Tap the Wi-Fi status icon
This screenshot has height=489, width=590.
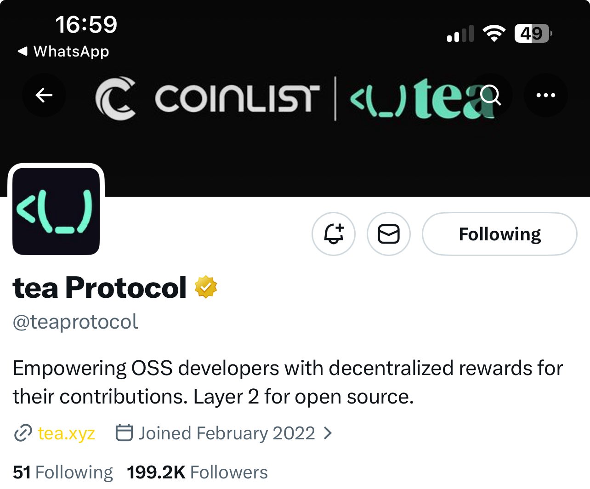pyautogui.click(x=494, y=34)
